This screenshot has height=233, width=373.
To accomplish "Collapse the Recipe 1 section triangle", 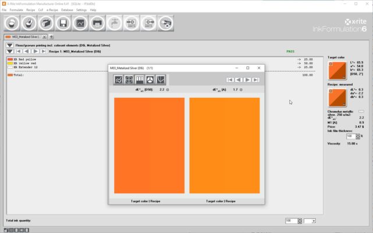I will pyautogui.click(x=10, y=51).
